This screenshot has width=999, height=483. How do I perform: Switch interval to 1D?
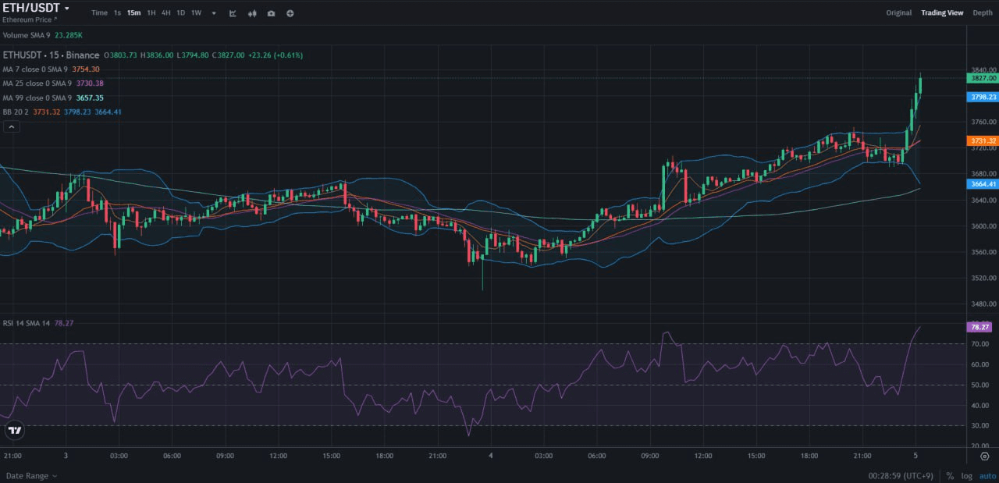181,12
